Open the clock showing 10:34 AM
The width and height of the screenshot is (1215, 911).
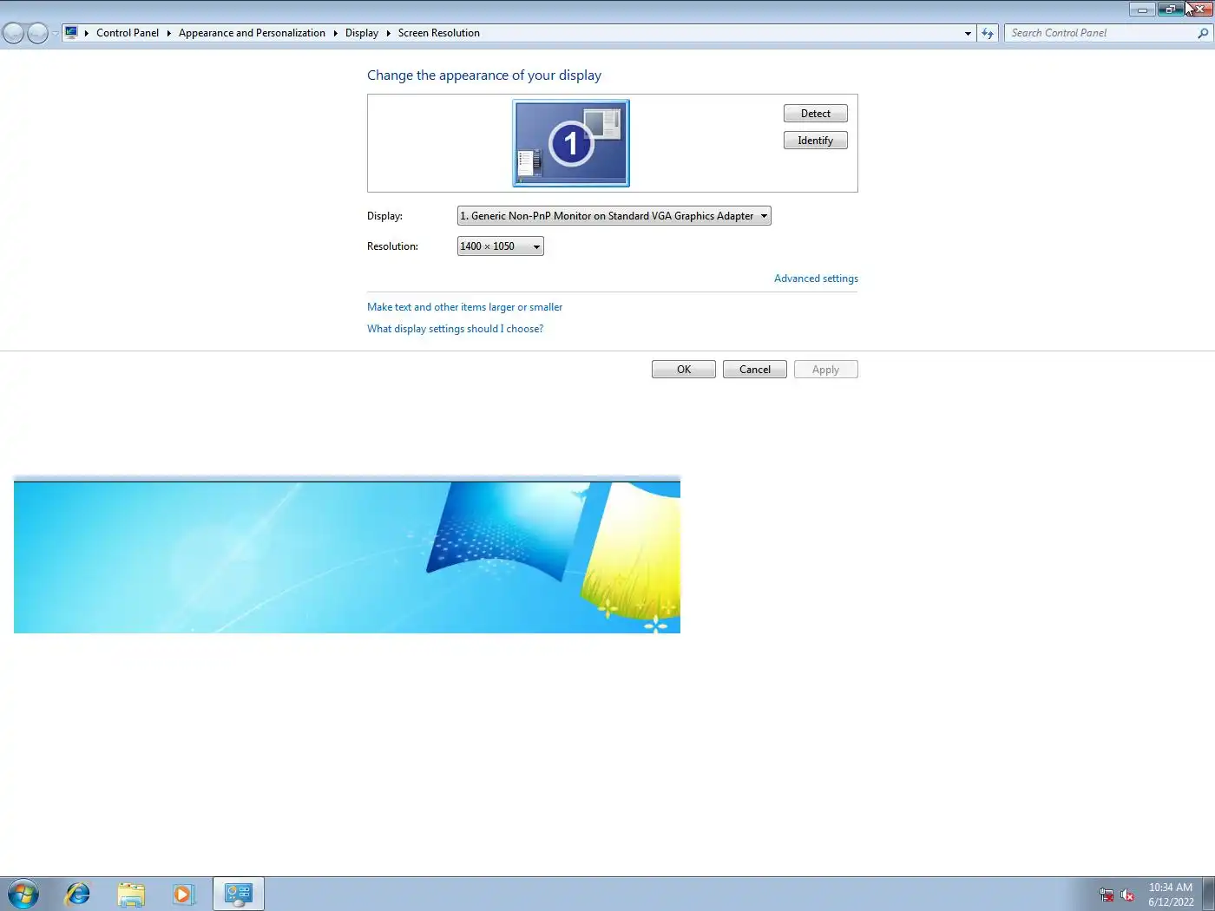coord(1171,895)
